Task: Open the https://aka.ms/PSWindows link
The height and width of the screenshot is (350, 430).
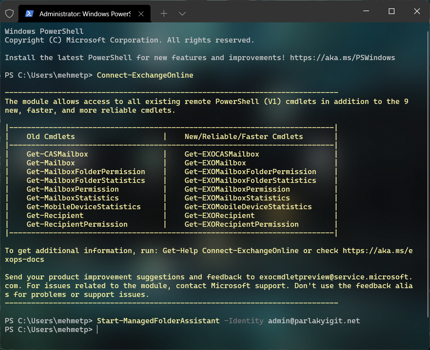Action: (x=343, y=57)
